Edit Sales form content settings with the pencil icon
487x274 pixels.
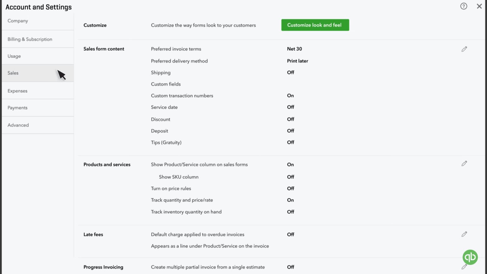click(464, 49)
